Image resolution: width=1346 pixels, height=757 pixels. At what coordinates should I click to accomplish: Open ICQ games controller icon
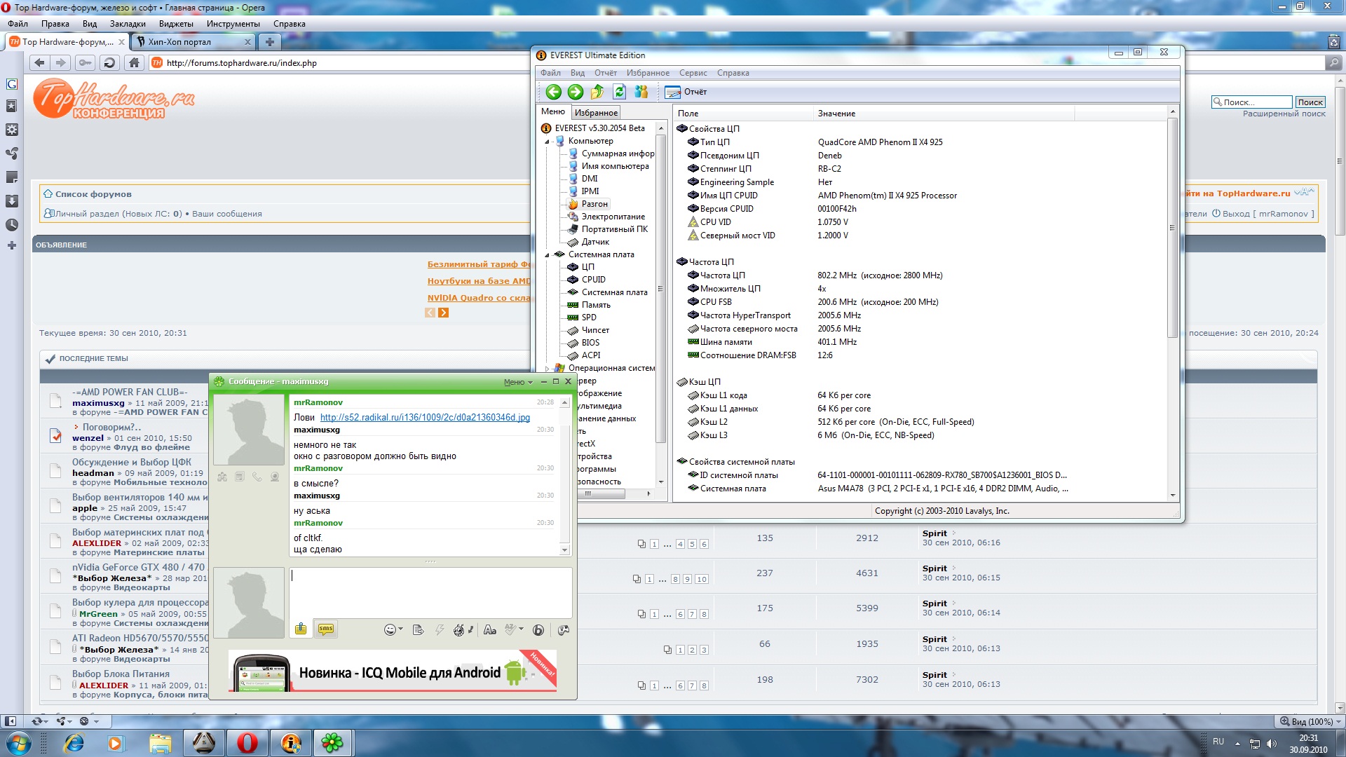563,630
